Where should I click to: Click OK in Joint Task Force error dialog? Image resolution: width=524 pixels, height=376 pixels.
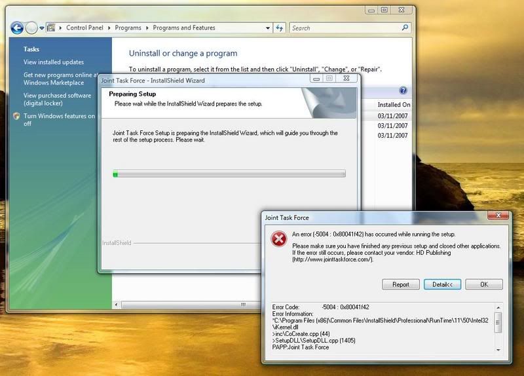(484, 284)
